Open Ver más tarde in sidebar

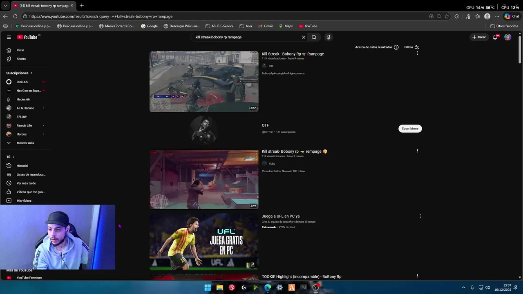pyautogui.click(x=25, y=183)
